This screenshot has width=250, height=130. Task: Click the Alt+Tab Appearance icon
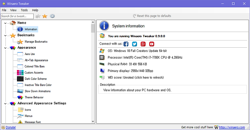tap(20, 60)
